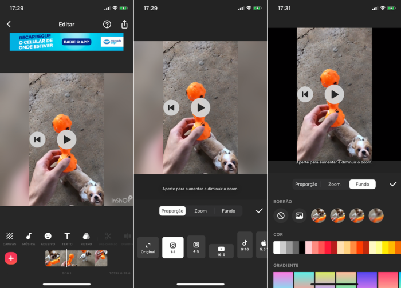The height and width of the screenshot is (288, 401).
Task: Pick the 9:16 TikTok ratio option
Action: 245,245
